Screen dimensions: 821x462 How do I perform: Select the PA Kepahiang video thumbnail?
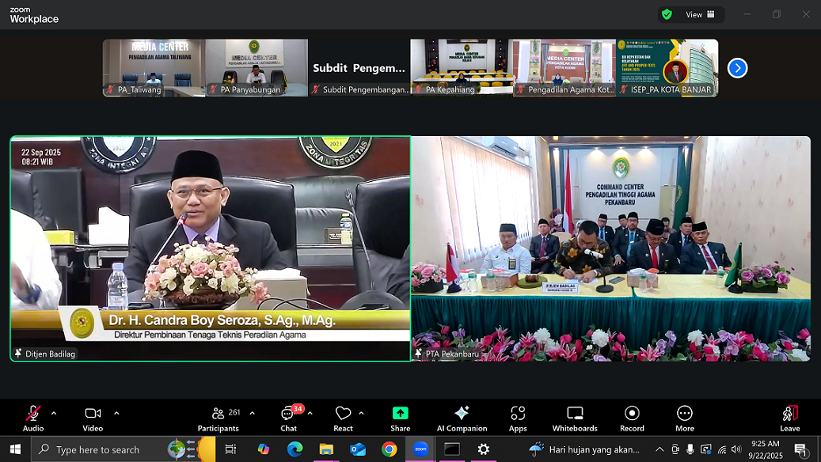(x=461, y=68)
